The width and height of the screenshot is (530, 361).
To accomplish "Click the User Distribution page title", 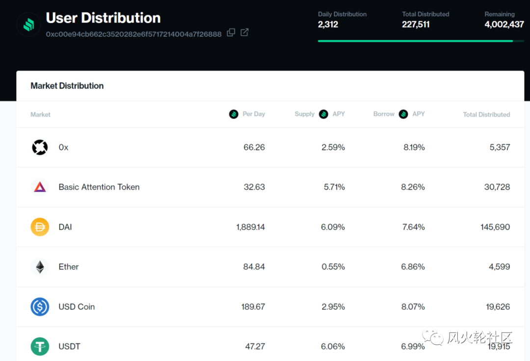I will (x=103, y=18).
